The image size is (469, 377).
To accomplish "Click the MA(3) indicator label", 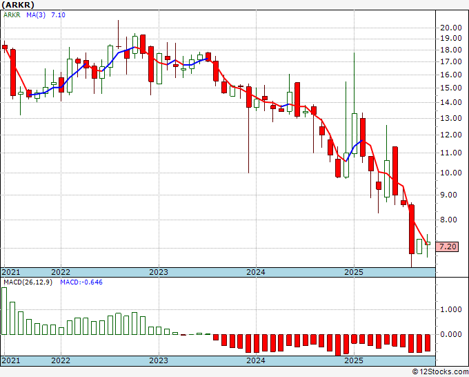I will (36, 15).
